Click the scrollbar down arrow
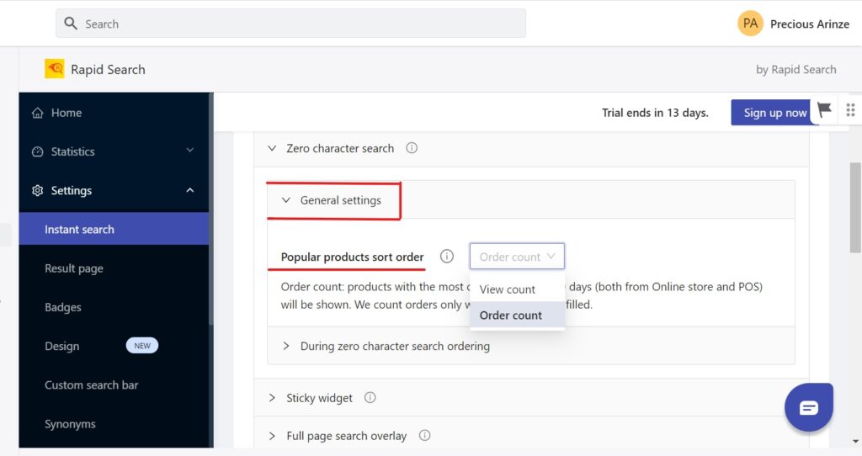The height and width of the screenshot is (456, 862). (x=855, y=441)
